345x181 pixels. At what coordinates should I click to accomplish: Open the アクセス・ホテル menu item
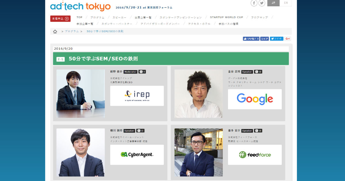click(x=199, y=24)
